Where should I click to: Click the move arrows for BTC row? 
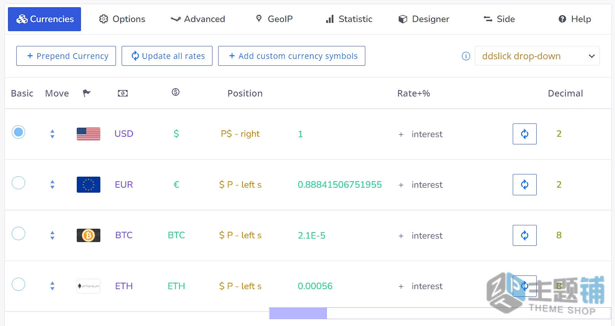(x=52, y=235)
